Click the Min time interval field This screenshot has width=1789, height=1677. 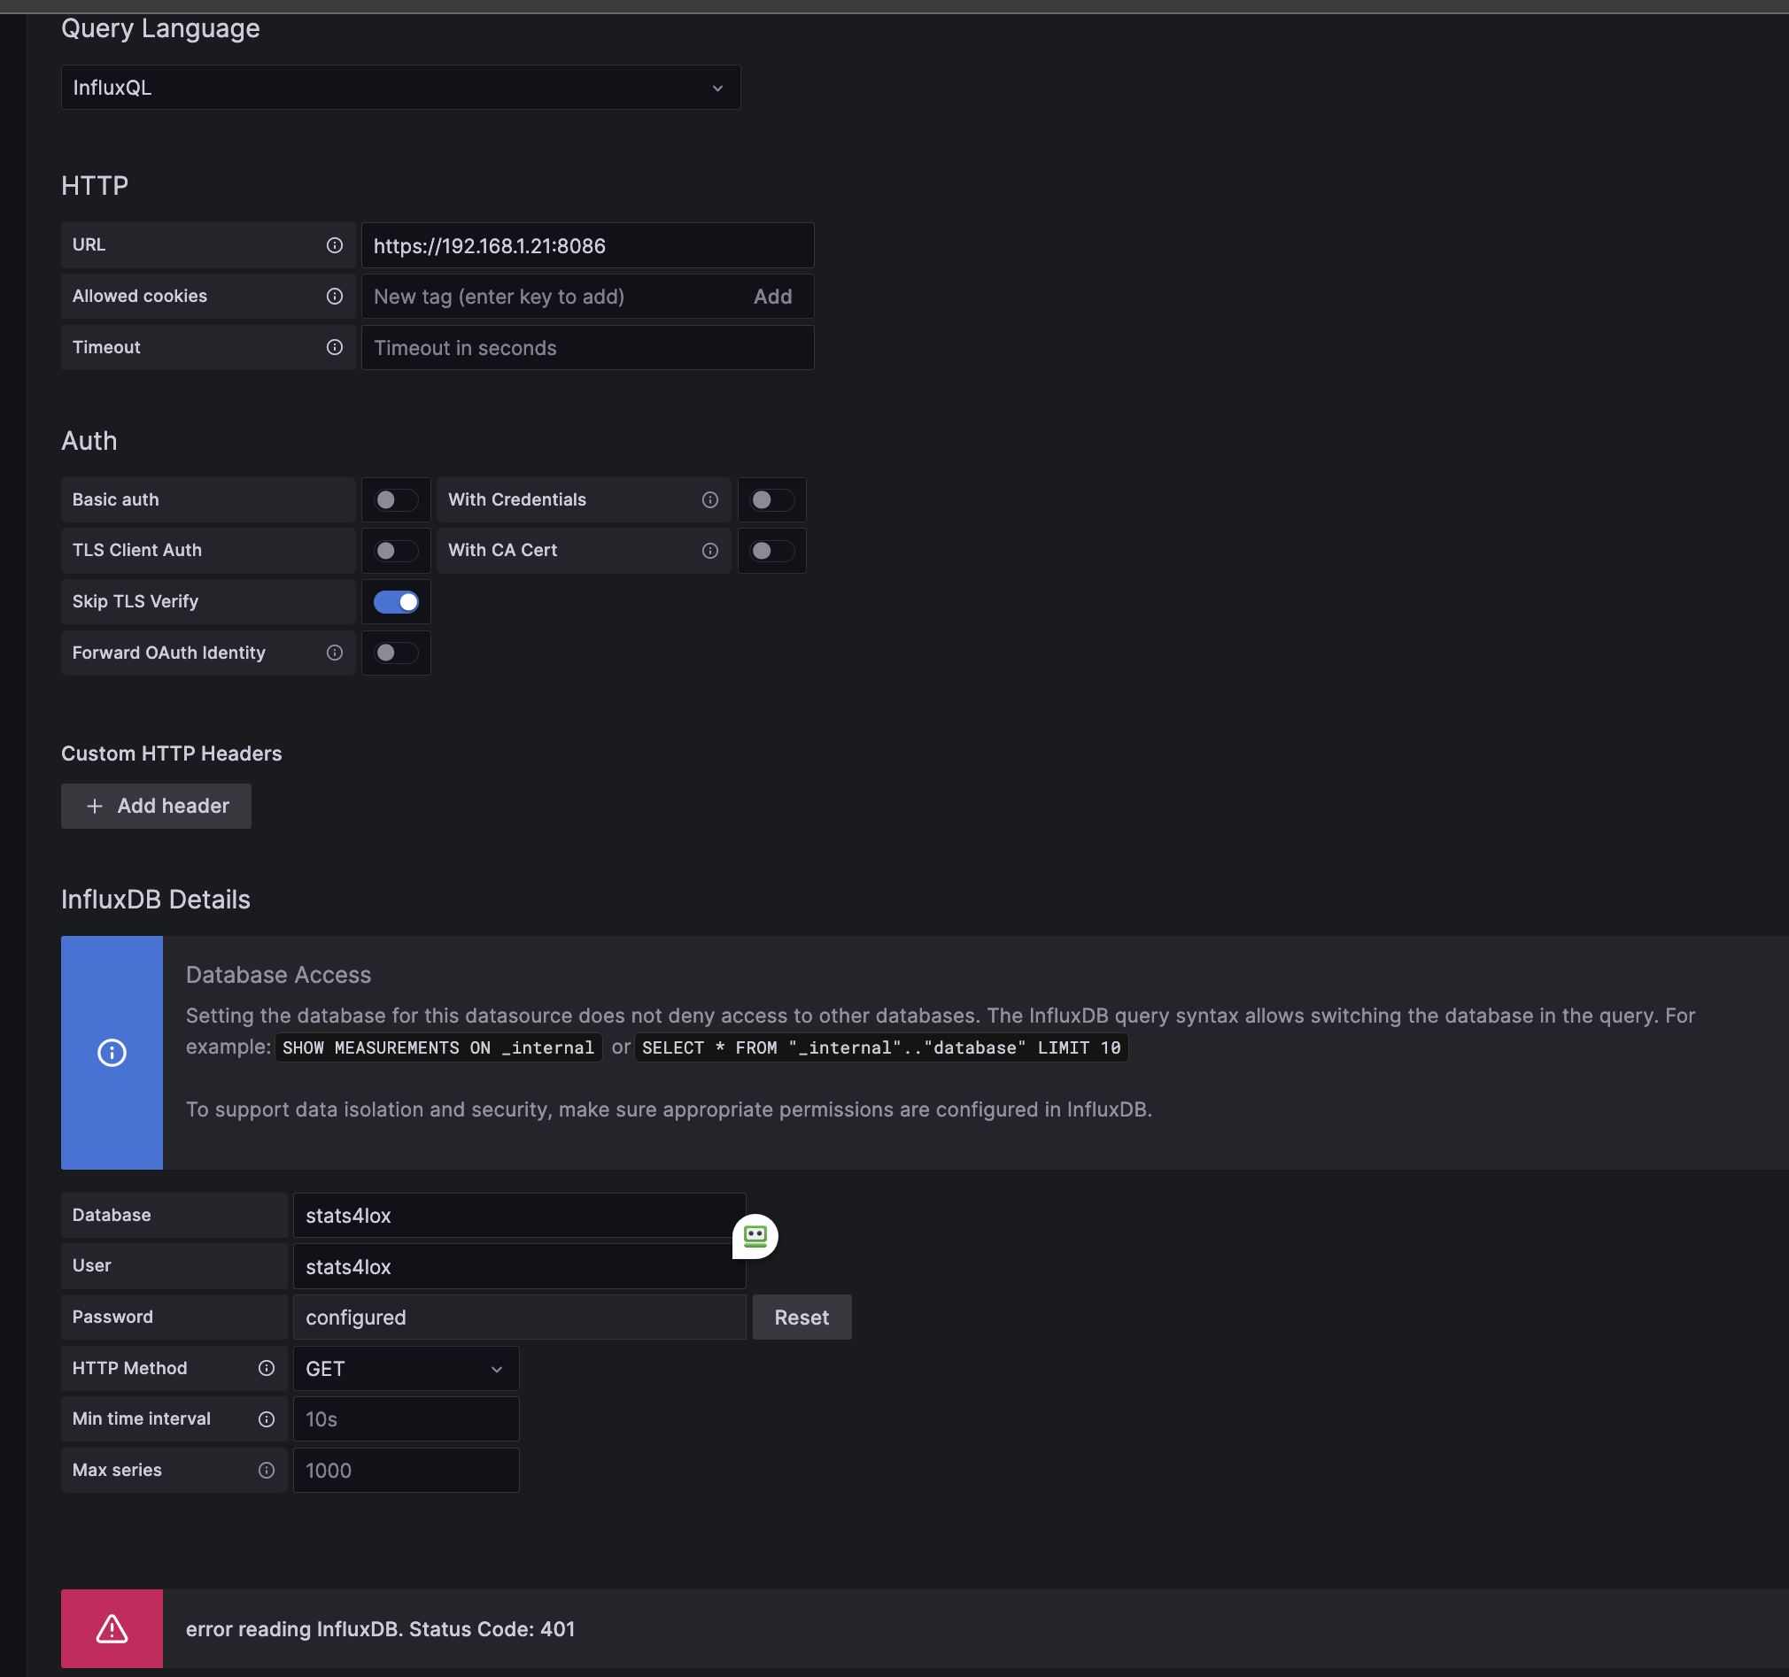tap(406, 1418)
